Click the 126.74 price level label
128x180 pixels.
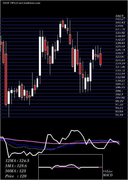(120, 50)
